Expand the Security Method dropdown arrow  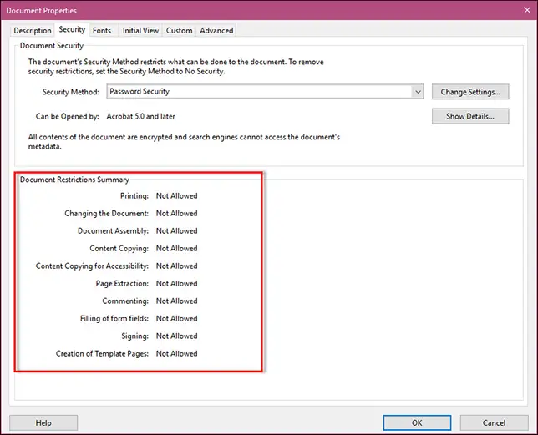coord(418,92)
